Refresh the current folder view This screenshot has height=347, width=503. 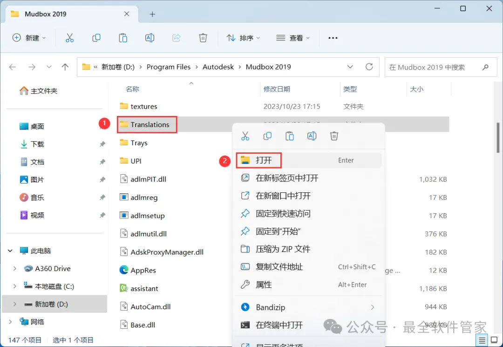coord(369,67)
